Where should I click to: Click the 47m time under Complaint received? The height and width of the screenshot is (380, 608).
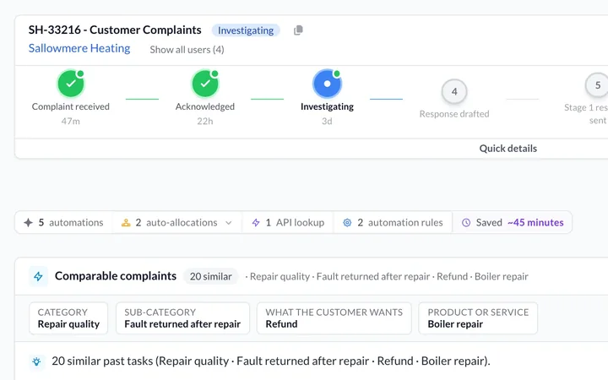click(x=71, y=122)
